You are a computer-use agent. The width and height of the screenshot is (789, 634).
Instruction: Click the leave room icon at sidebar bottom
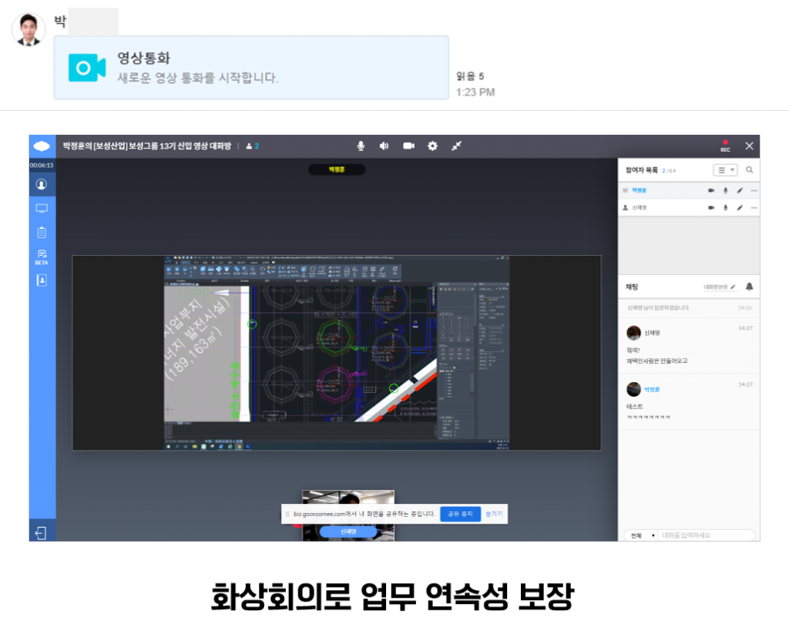pos(42,533)
